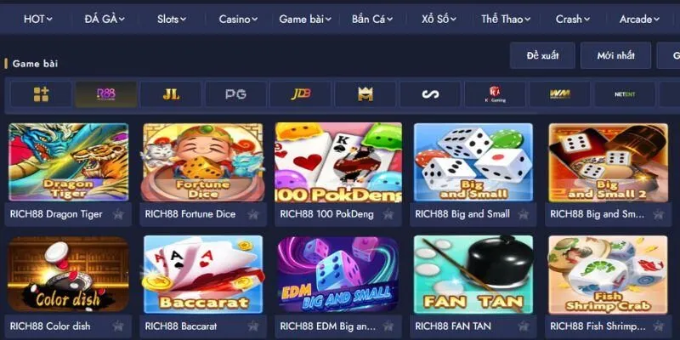Select the all-providers grid icon filter
The image size is (680, 340).
point(41,94)
